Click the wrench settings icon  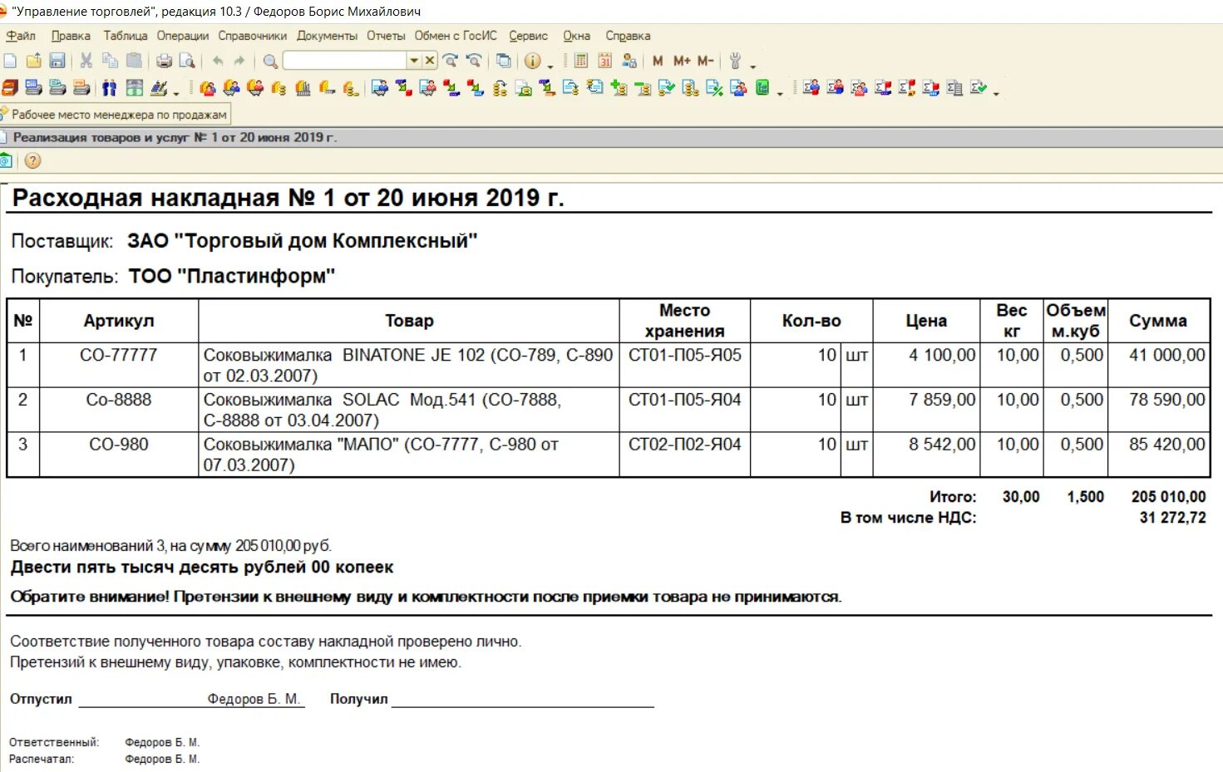coord(735,61)
